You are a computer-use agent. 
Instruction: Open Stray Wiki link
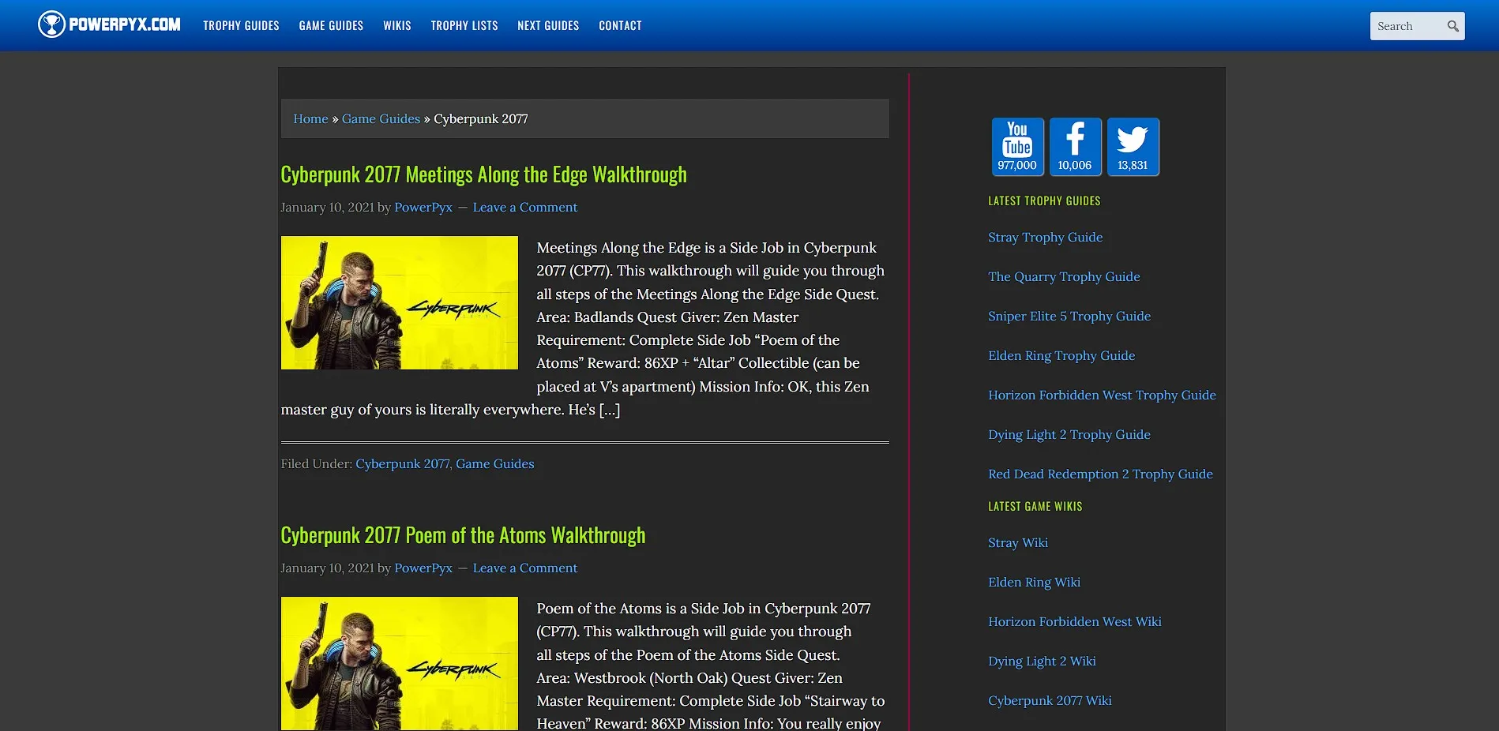(x=1018, y=542)
